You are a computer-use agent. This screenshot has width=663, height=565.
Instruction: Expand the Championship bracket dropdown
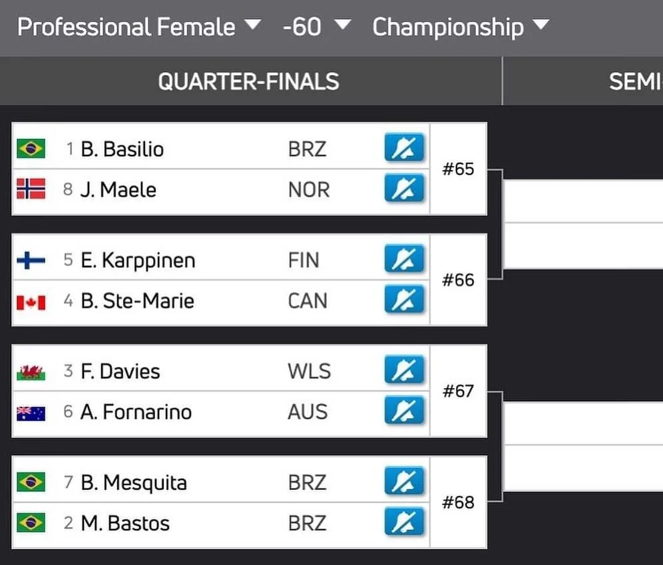(x=460, y=27)
